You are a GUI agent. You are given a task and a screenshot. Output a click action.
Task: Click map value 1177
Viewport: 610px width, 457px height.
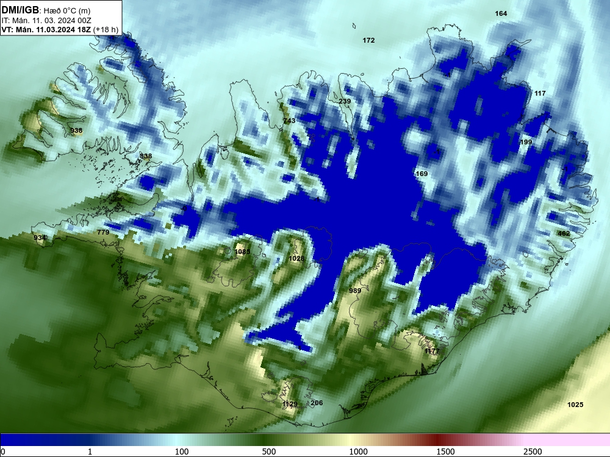click(432, 351)
